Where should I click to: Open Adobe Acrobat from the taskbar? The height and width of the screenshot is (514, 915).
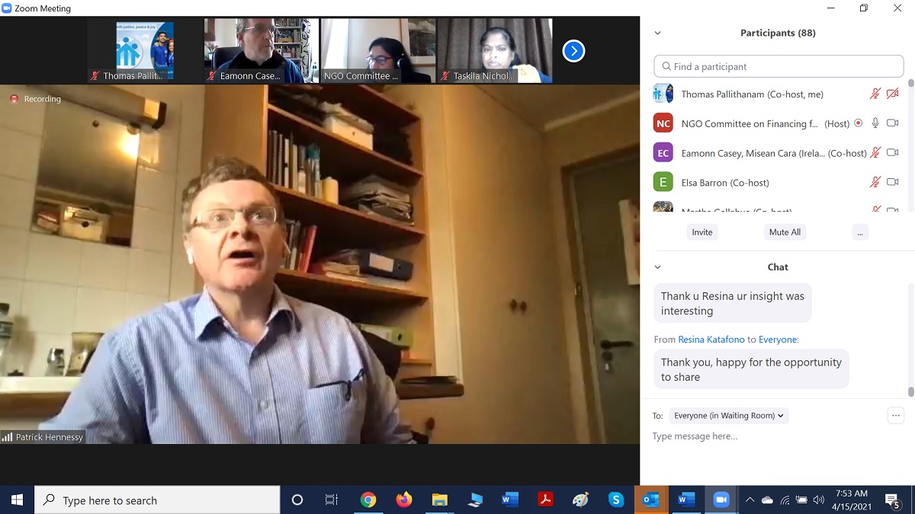point(545,500)
